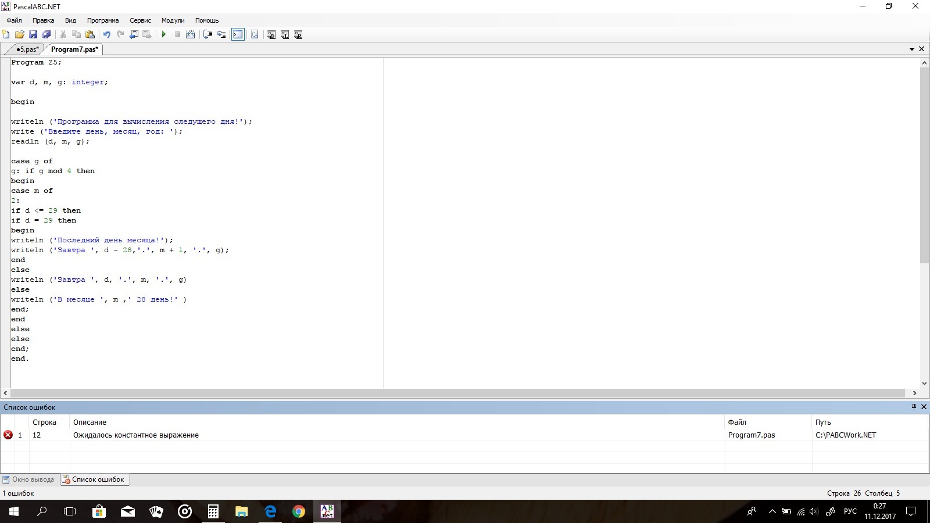Click the Step over debug icon
The width and height of the screenshot is (930, 523).
point(221,35)
